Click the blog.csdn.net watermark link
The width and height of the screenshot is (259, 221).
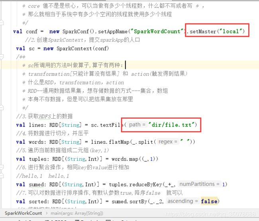(210, 214)
